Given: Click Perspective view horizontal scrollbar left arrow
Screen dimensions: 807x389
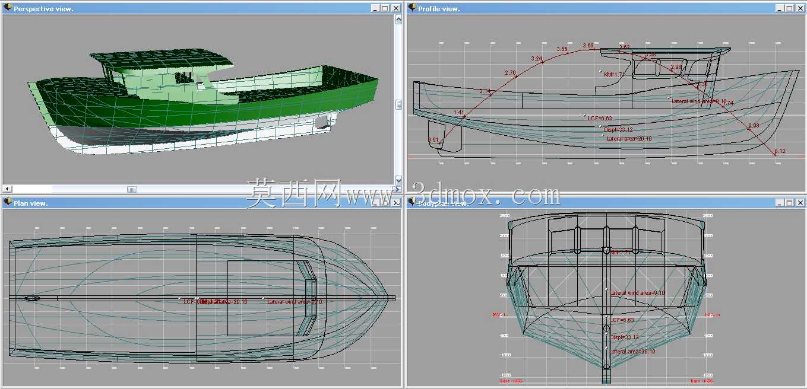Looking at the screenshot, I should tap(7, 189).
